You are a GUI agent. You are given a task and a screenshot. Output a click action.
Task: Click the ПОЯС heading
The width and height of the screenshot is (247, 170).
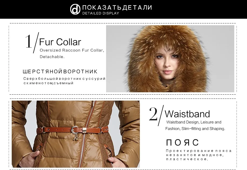(x=183, y=142)
